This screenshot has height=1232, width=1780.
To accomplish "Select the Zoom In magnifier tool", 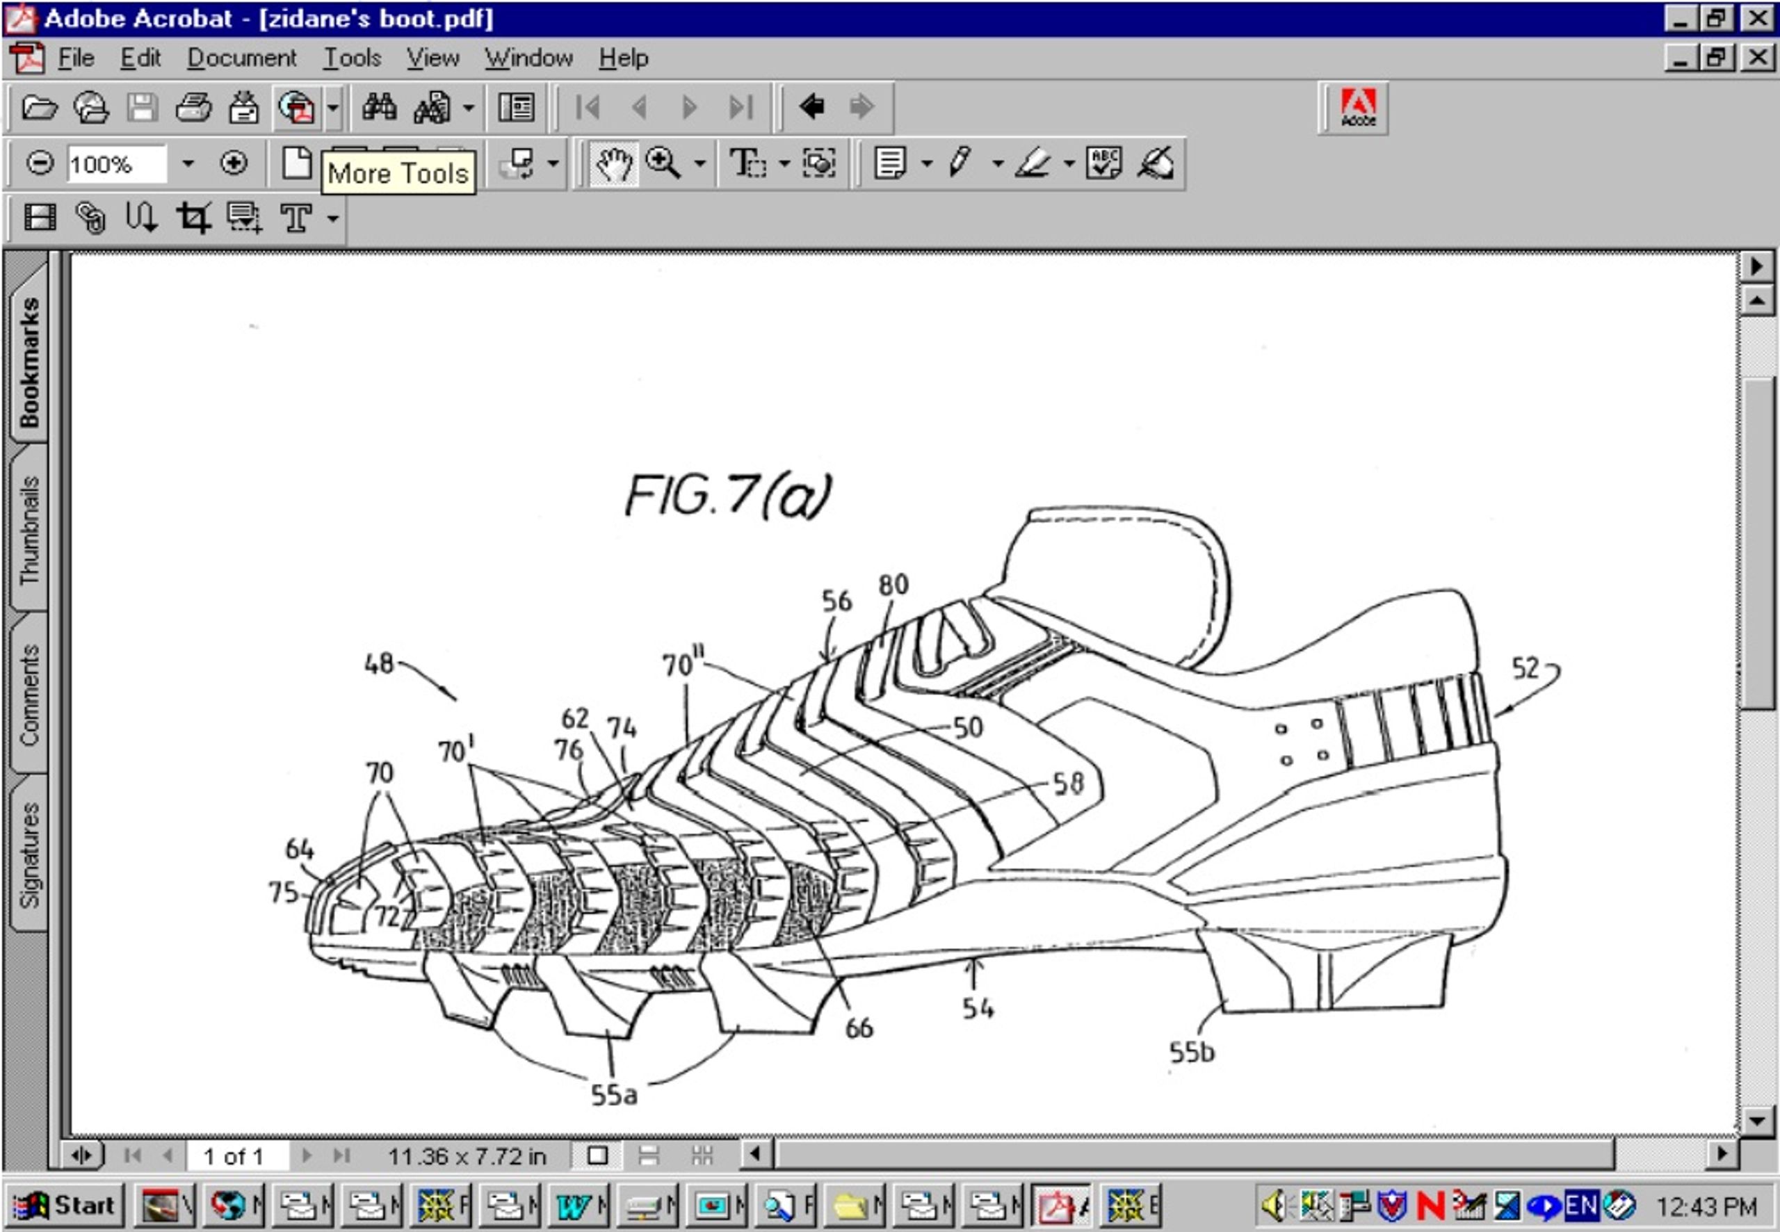I will 663,163.
